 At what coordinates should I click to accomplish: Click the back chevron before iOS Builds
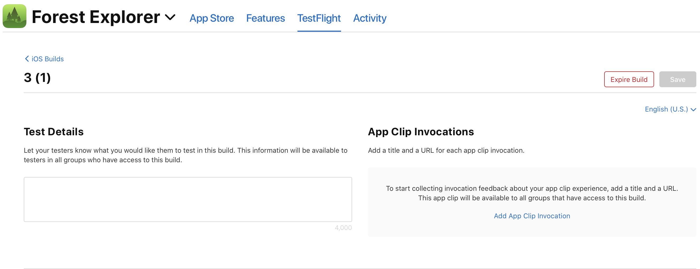(x=27, y=59)
